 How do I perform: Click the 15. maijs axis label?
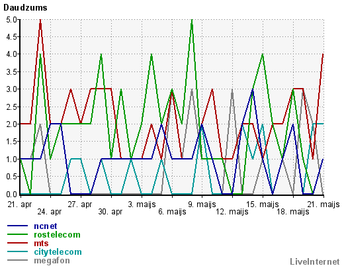pos(263,204)
